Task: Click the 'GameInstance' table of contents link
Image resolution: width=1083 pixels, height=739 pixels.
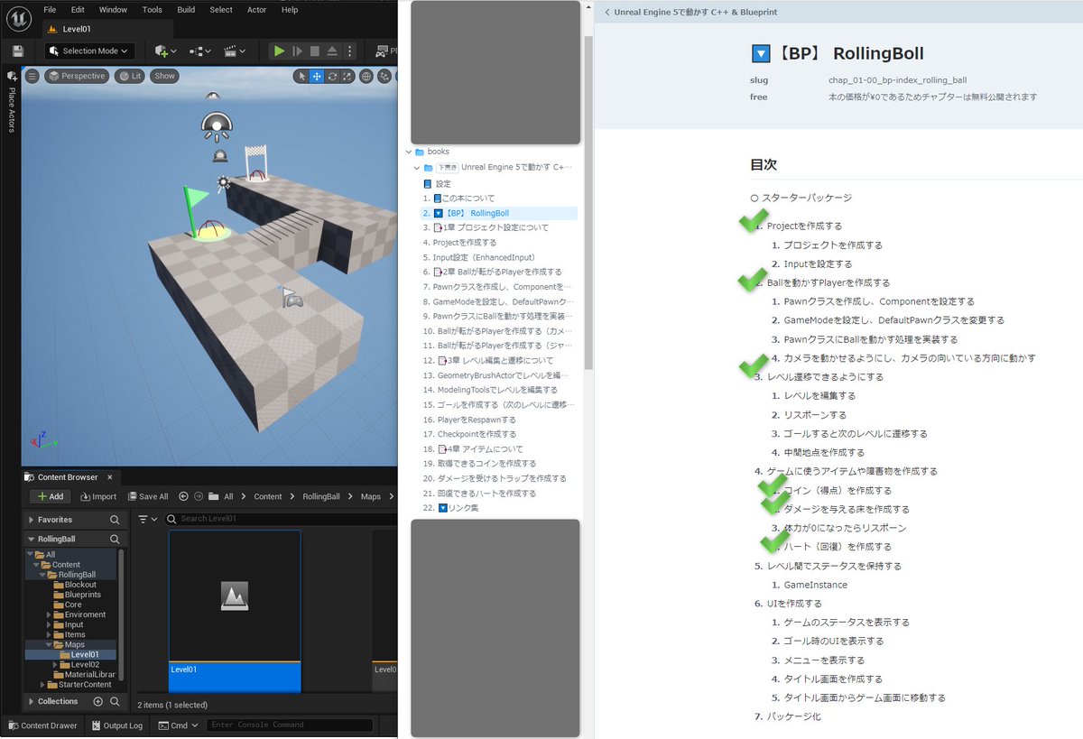Action: 815,585
